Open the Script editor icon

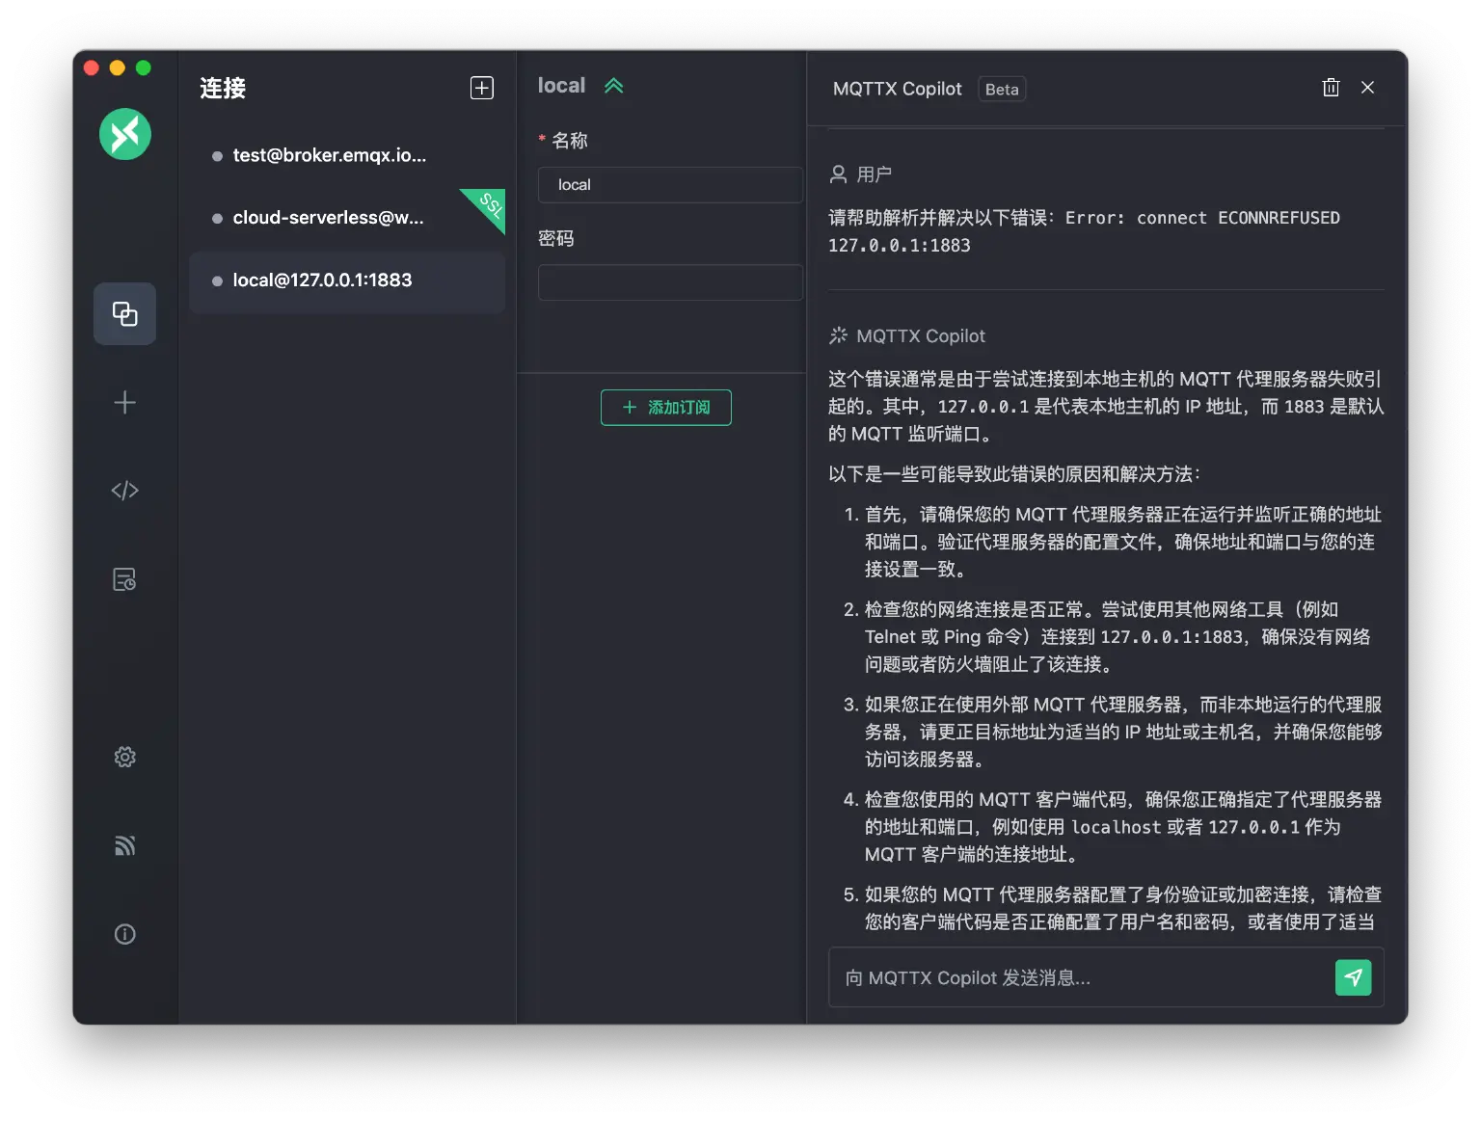(x=124, y=490)
